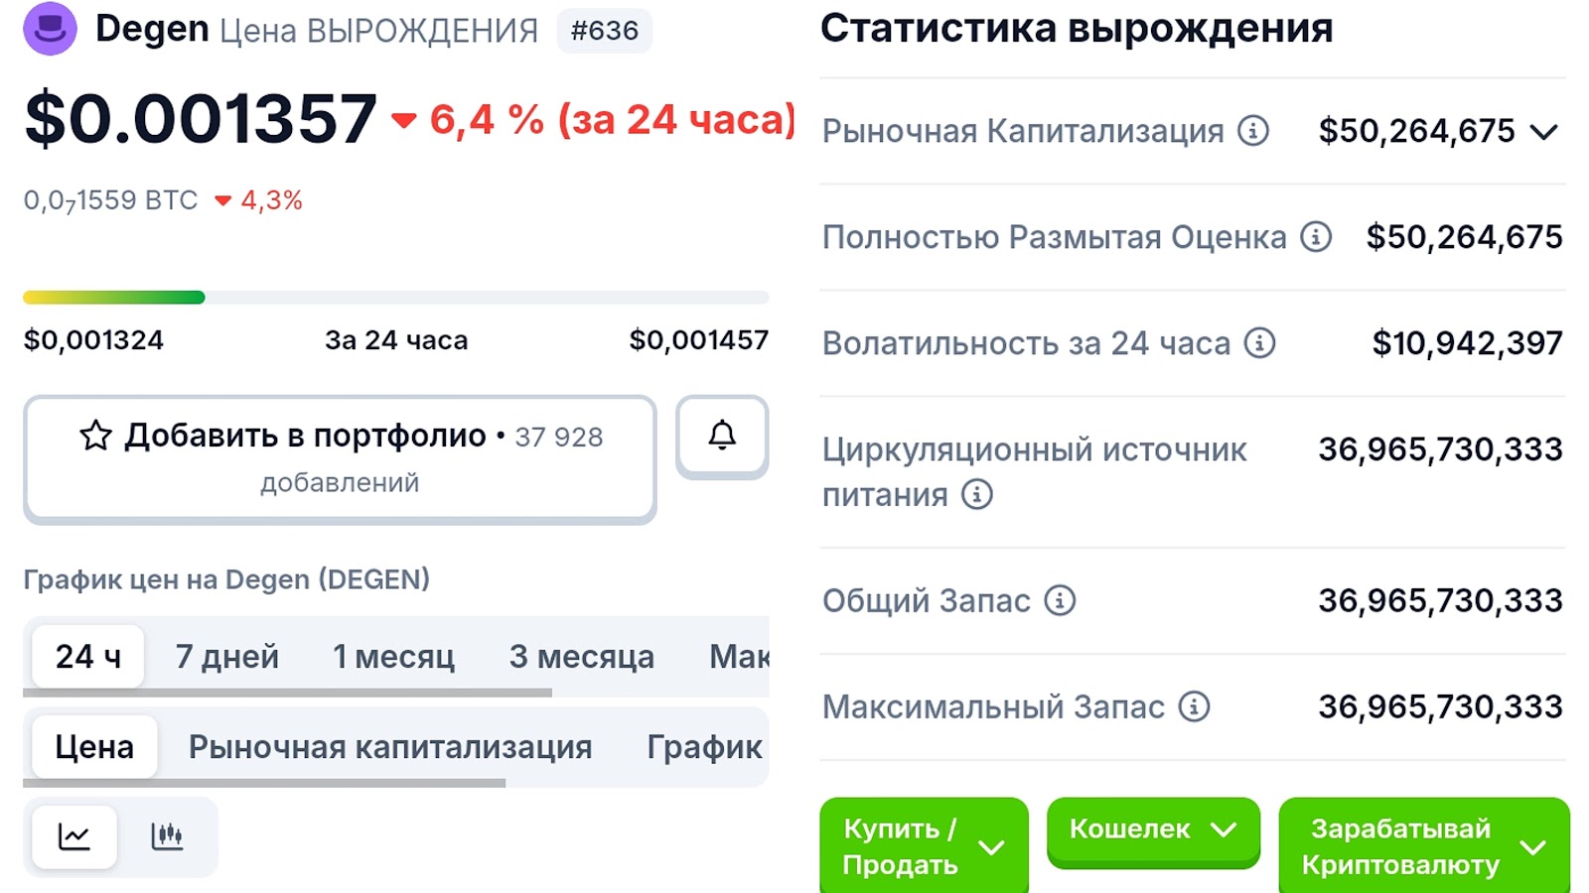
Task: Switch to the Рыночная капитализация chart tab
Action: (x=390, y=747)
